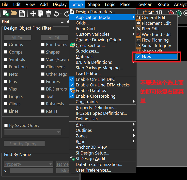The height and width of the screenshot is (180, 187).
Task: Choose General Edit mode icon
Action: (x=138, y=17)
